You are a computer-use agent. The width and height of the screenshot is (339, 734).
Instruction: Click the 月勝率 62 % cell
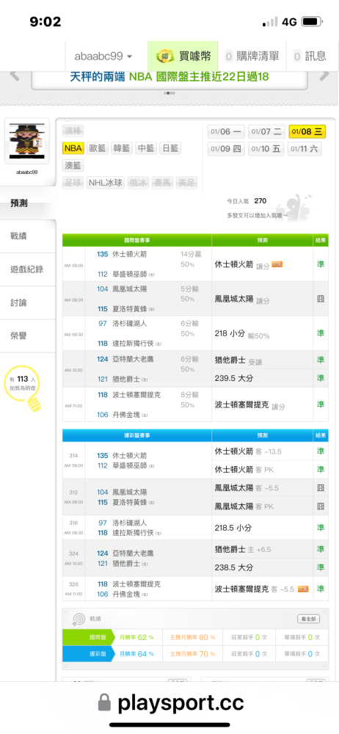pyautogui.click(x=136, y=638)
